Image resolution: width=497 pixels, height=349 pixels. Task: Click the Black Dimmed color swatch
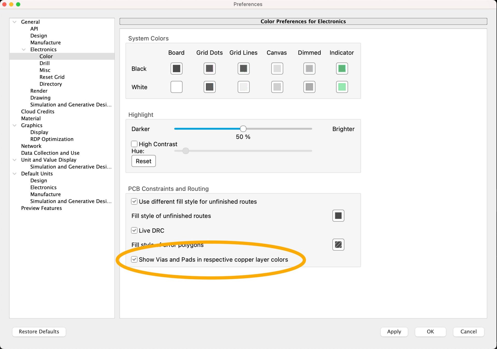(x=309, y=69)
